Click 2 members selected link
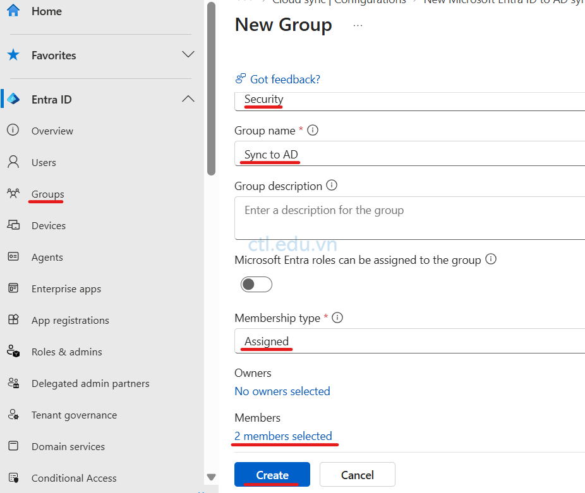Screen dimensions: 585x493 point(283,436)
